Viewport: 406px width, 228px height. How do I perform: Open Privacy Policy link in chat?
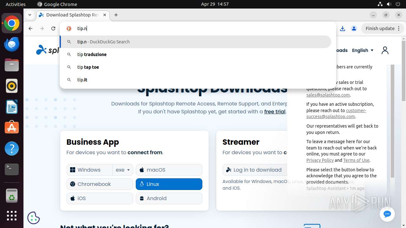coord(320,160)
